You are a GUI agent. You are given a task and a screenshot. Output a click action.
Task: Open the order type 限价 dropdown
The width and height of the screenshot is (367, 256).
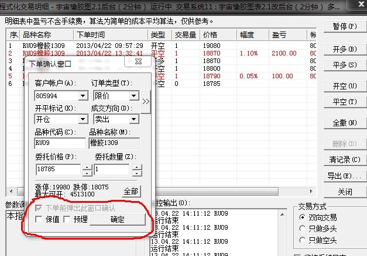[134, 96]
